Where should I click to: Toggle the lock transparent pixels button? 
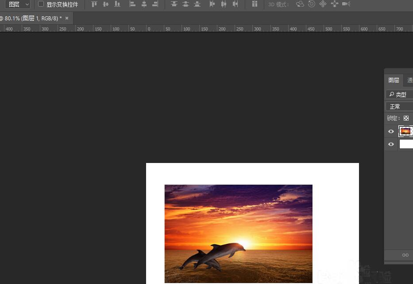point(406,118)
